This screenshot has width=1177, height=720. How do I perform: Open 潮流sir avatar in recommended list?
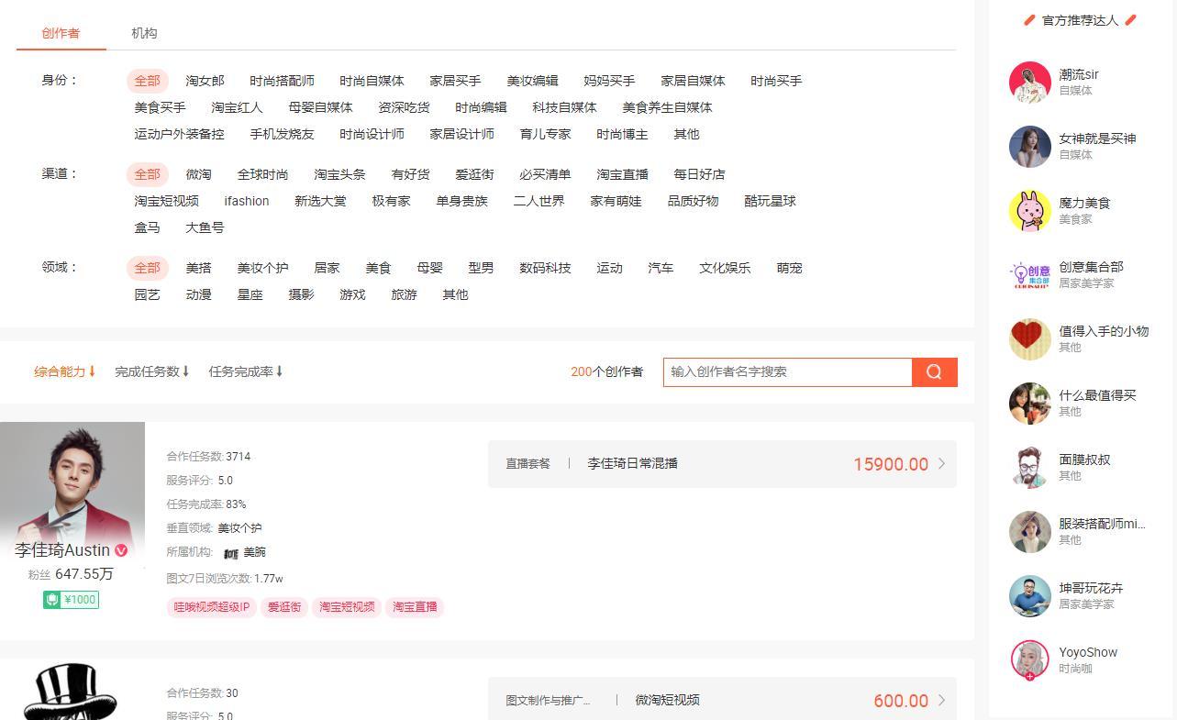[1029, 83]
